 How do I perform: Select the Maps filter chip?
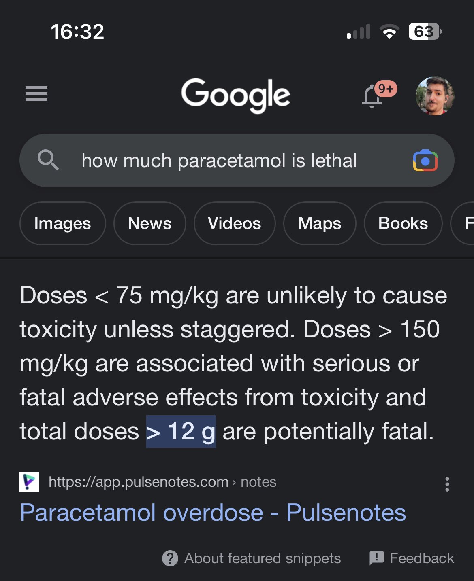[319, 223]
